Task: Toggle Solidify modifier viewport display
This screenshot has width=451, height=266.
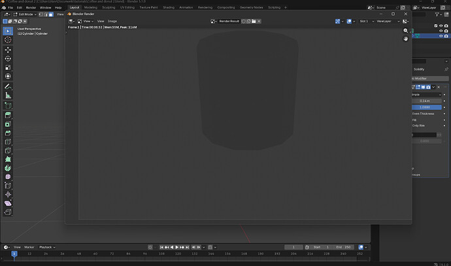Action: point(423,87)
